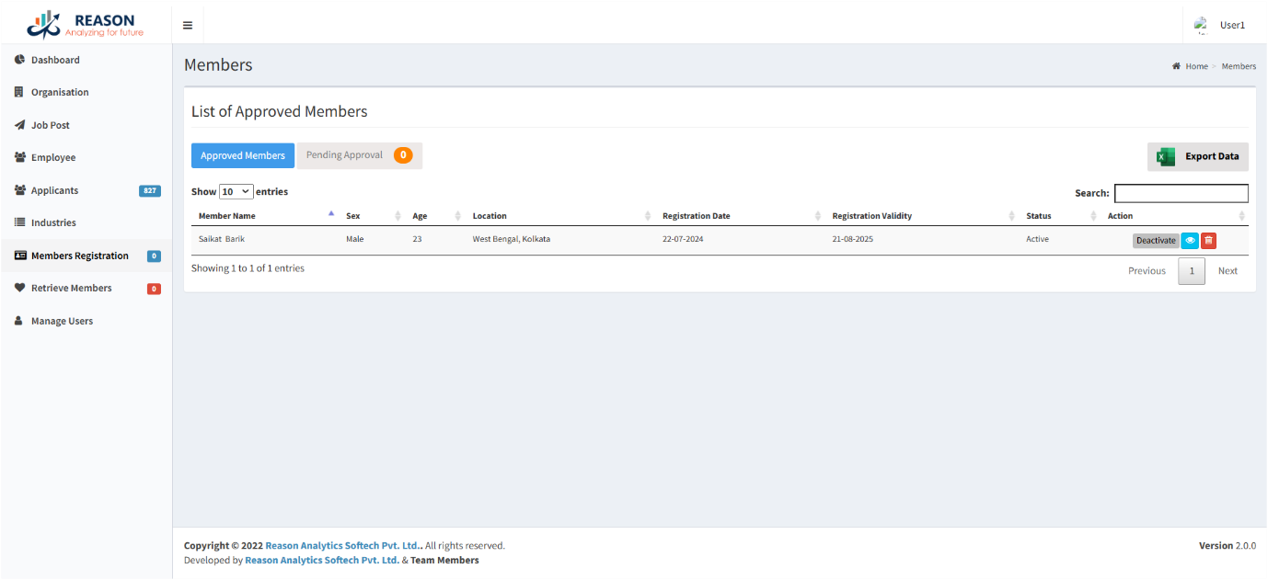
Task: Click the Job Post paper plane icon
Action: pyautogui.click(x=18, y=125)
